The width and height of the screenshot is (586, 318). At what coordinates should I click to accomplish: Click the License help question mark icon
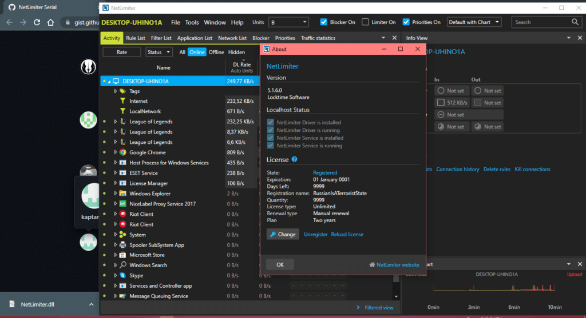pyautogui.click(x=295, y=159)
